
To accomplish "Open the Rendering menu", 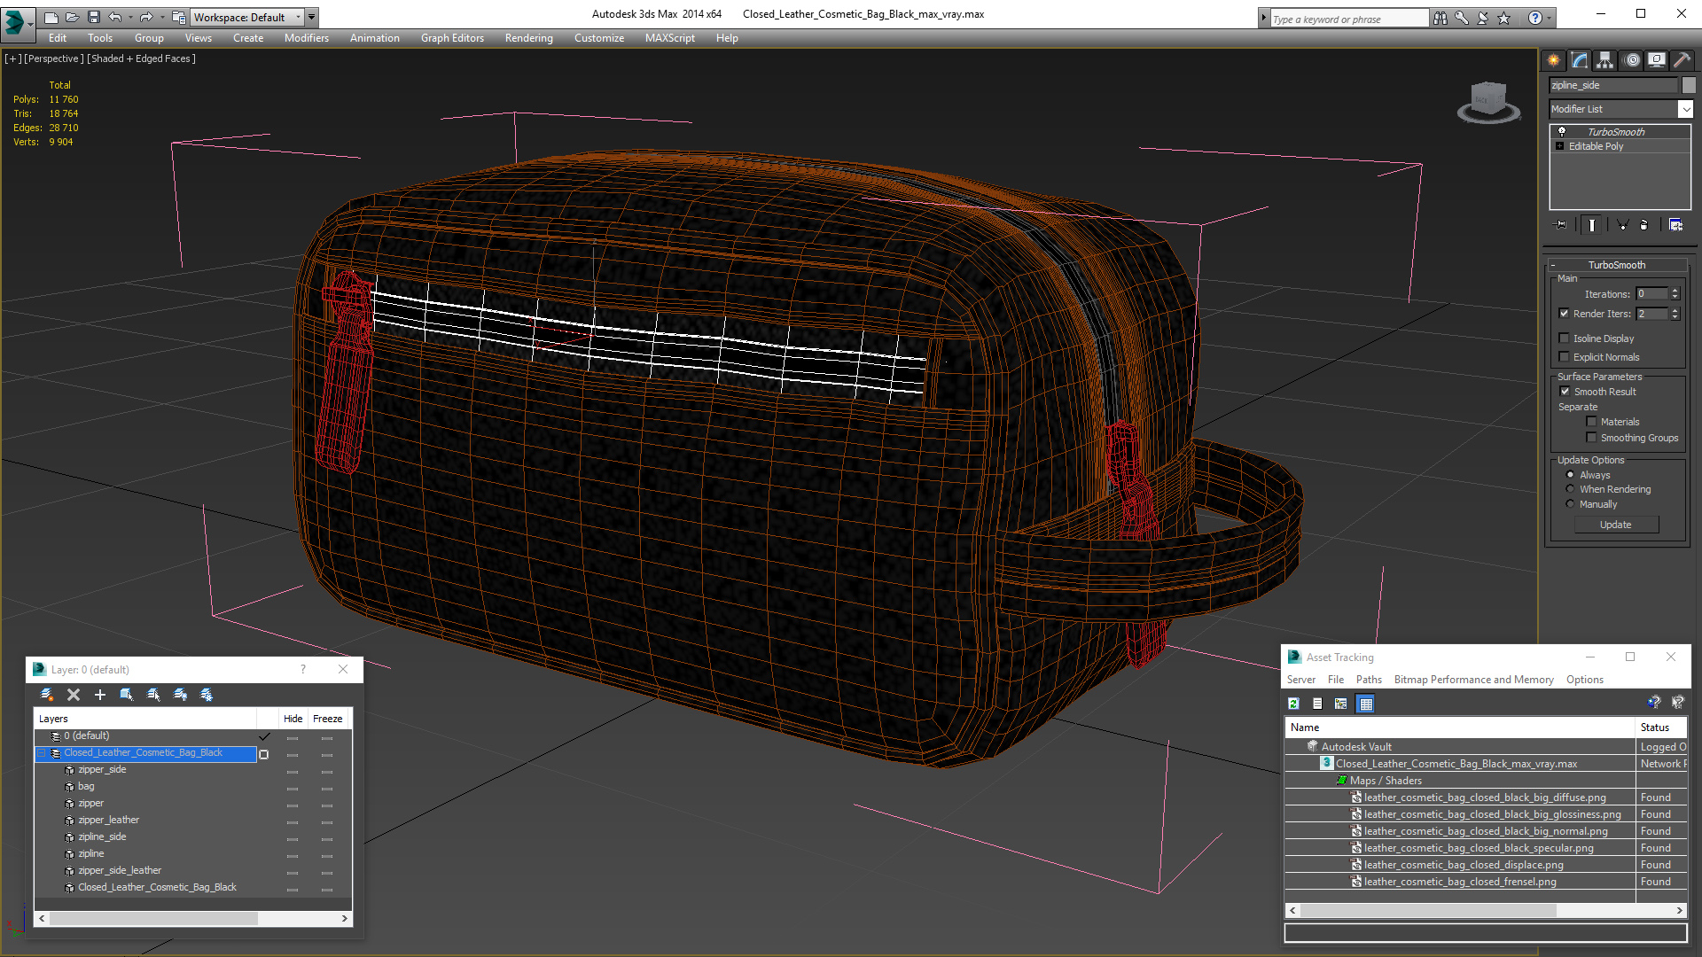I will [528, 38].
